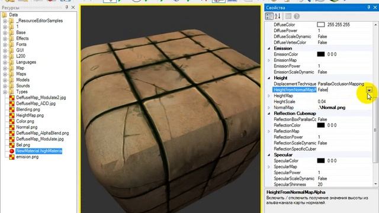
Task: Expand the Effects folder
Action: tap(5, 38)
